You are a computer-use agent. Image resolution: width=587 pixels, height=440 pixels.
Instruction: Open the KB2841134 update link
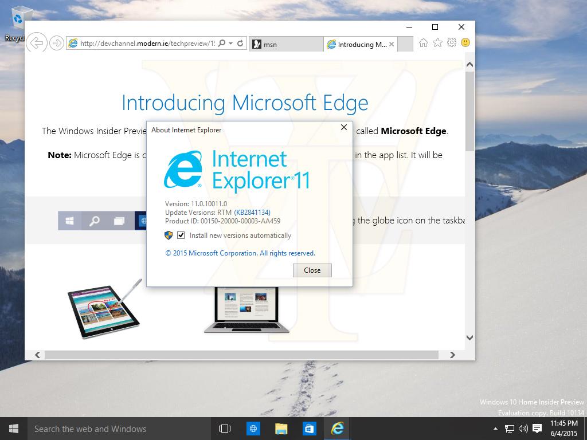[252, 213]
